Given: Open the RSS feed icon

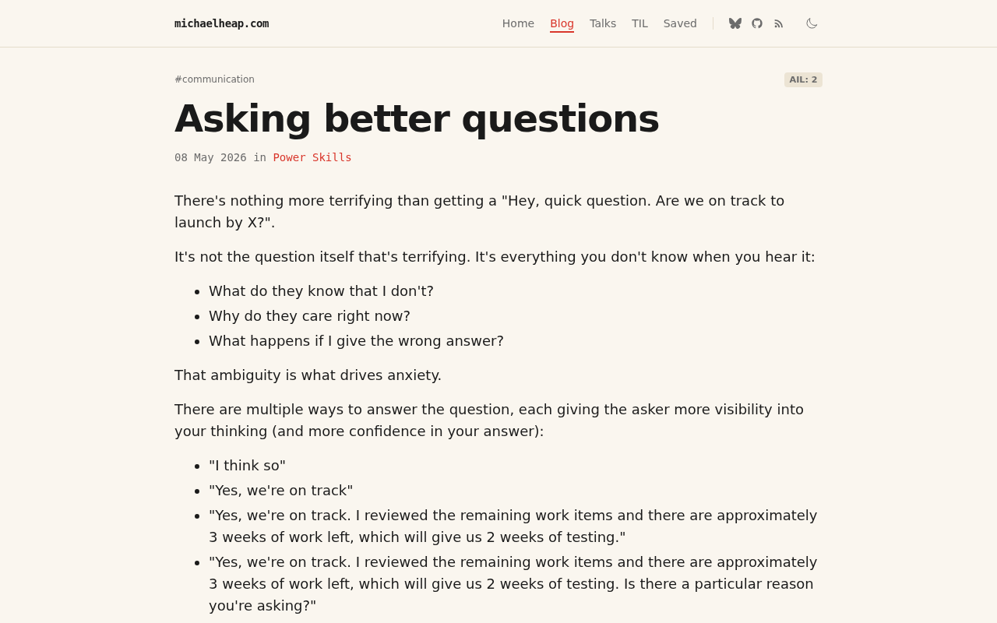Looking at the screenshot, I should point(779,24).
